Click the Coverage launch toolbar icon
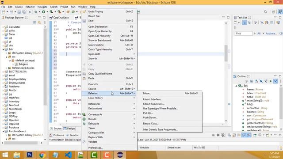Screen dimensions: 283x159 tap(51, 12)
